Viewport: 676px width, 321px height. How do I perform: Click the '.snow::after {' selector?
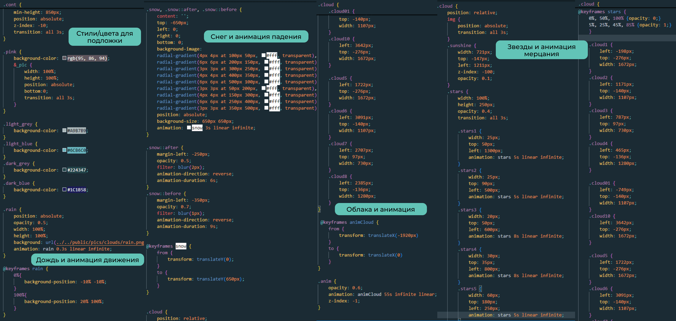tap(165, 148)
